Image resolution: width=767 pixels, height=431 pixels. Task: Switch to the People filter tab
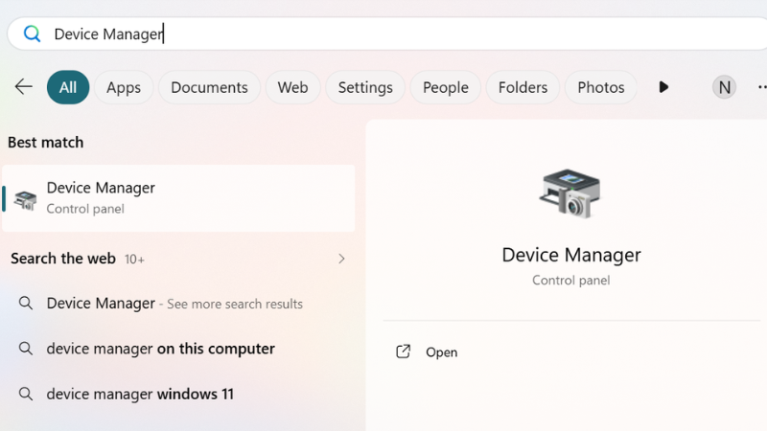click(x=446, y=87)
